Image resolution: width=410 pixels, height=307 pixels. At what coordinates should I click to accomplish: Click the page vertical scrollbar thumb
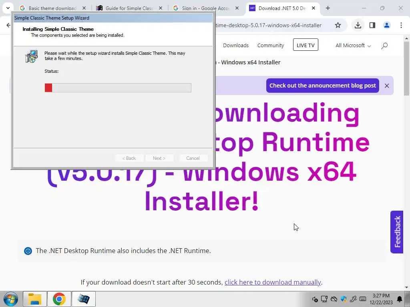(407, 68)
